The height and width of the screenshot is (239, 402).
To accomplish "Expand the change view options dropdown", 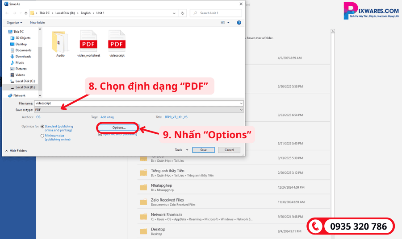I will pyautogui.click(x=228, y=22).
